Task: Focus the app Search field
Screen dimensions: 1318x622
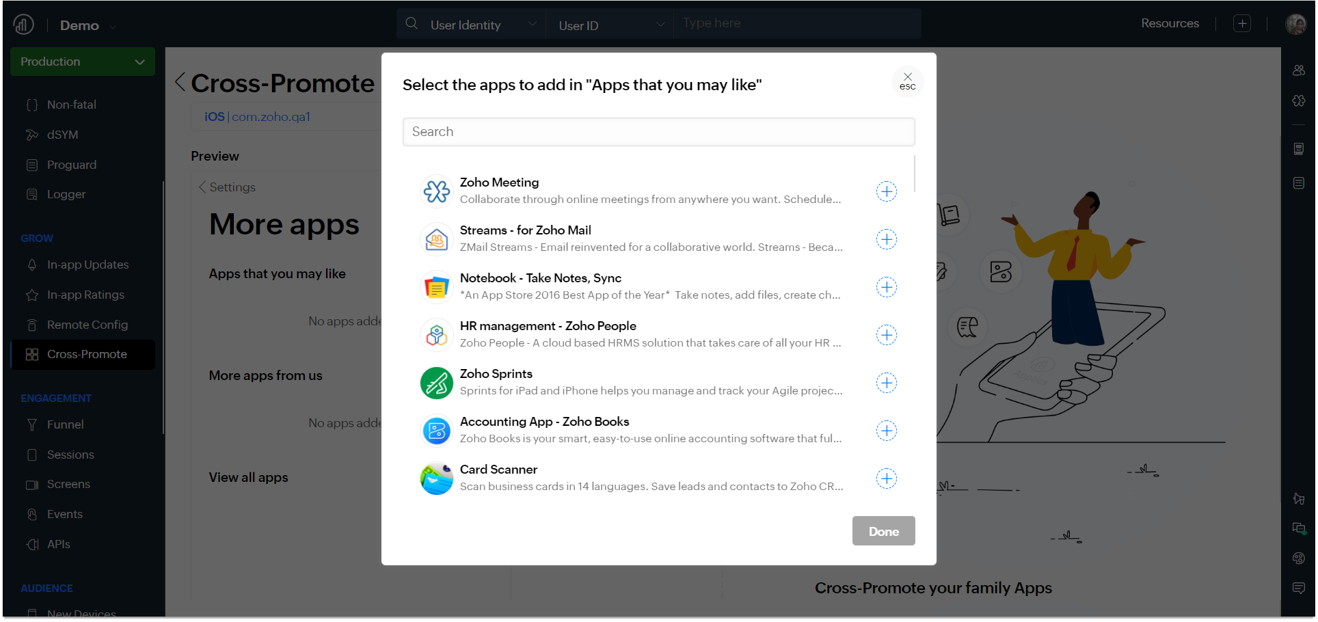Action: click(658, 132)
